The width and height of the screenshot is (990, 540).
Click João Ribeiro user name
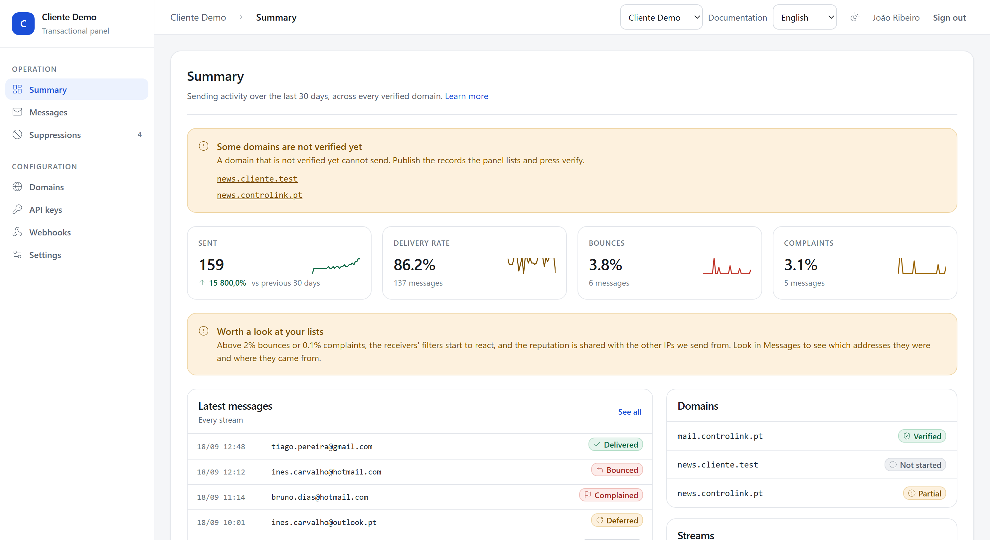[x=896, y=18]
